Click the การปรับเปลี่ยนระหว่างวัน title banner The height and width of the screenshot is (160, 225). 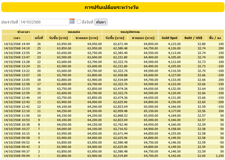coord(112,8)
